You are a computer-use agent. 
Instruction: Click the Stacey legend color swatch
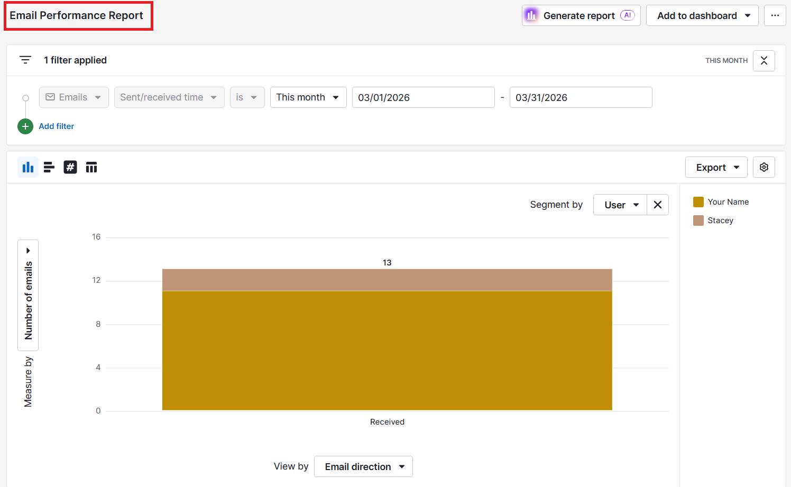coord(698,220)
